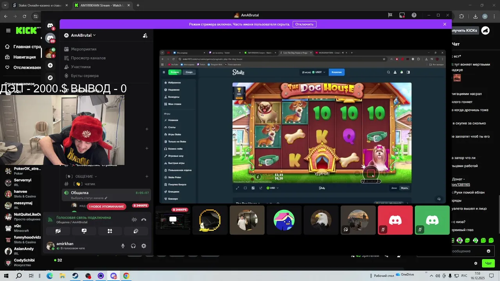Click the Отключить streamer mode button
500x281 pixels.
(x=304, y=24)
